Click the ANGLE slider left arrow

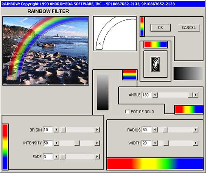coord(155,95)
